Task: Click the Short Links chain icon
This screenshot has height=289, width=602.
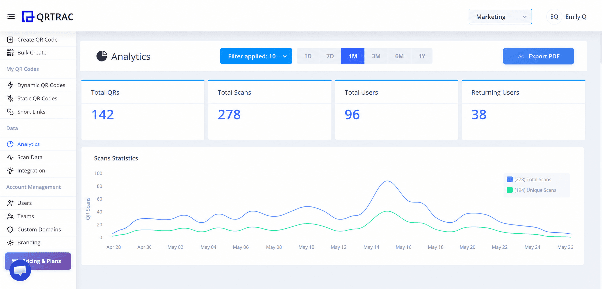Action: (x=10, y=112)
